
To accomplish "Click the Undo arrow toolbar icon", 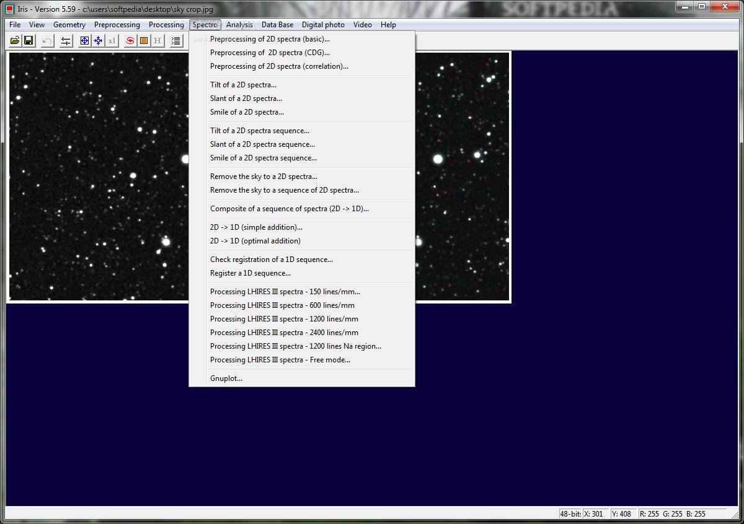I will coord(48,41).
